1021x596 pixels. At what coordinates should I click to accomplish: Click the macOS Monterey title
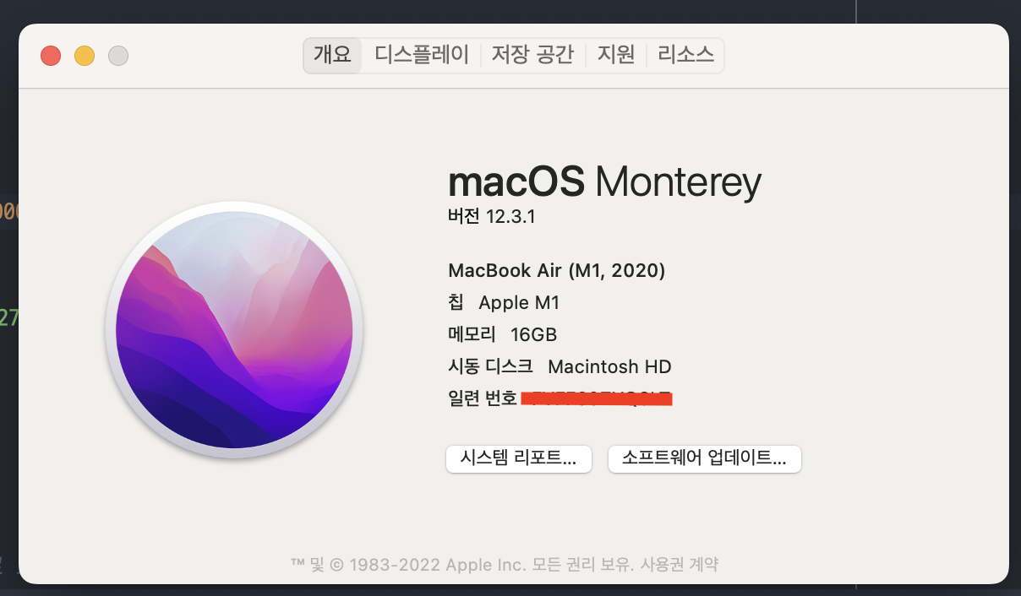click(x=604, y=182)
